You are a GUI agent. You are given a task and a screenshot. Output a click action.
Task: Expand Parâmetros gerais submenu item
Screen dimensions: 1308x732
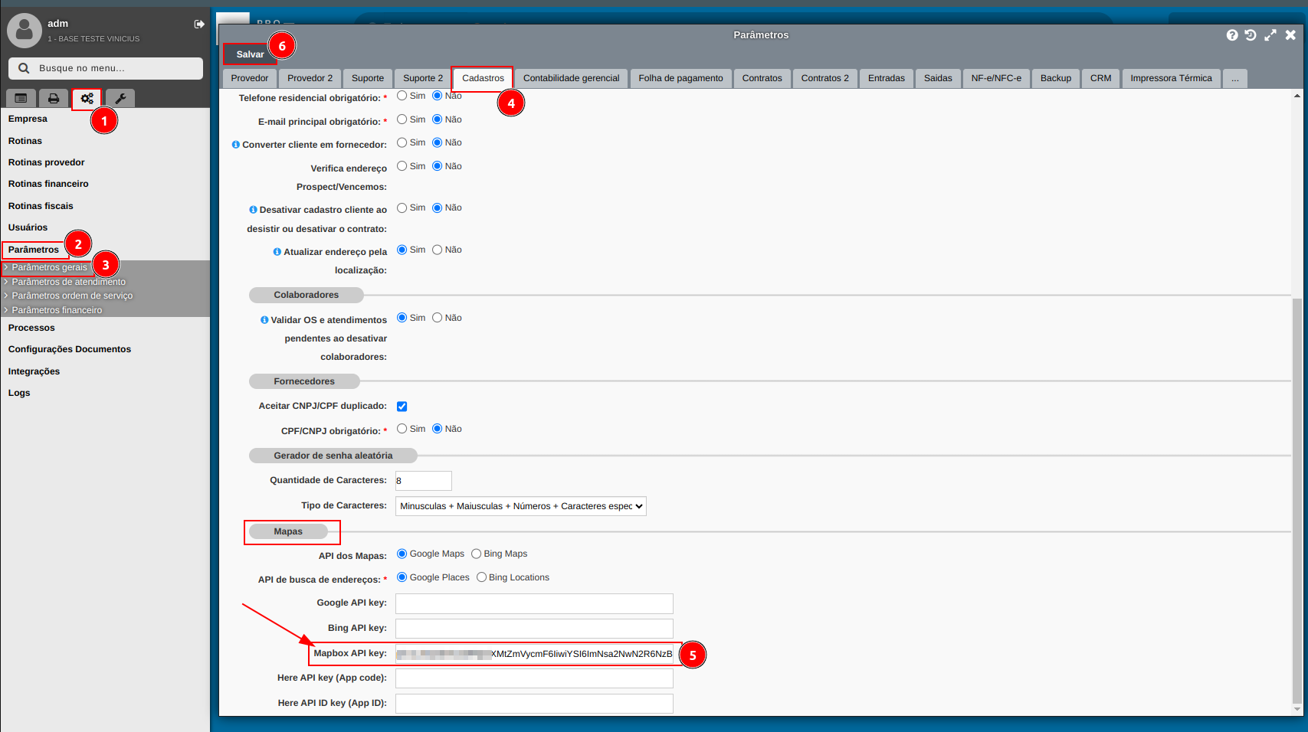49,267
